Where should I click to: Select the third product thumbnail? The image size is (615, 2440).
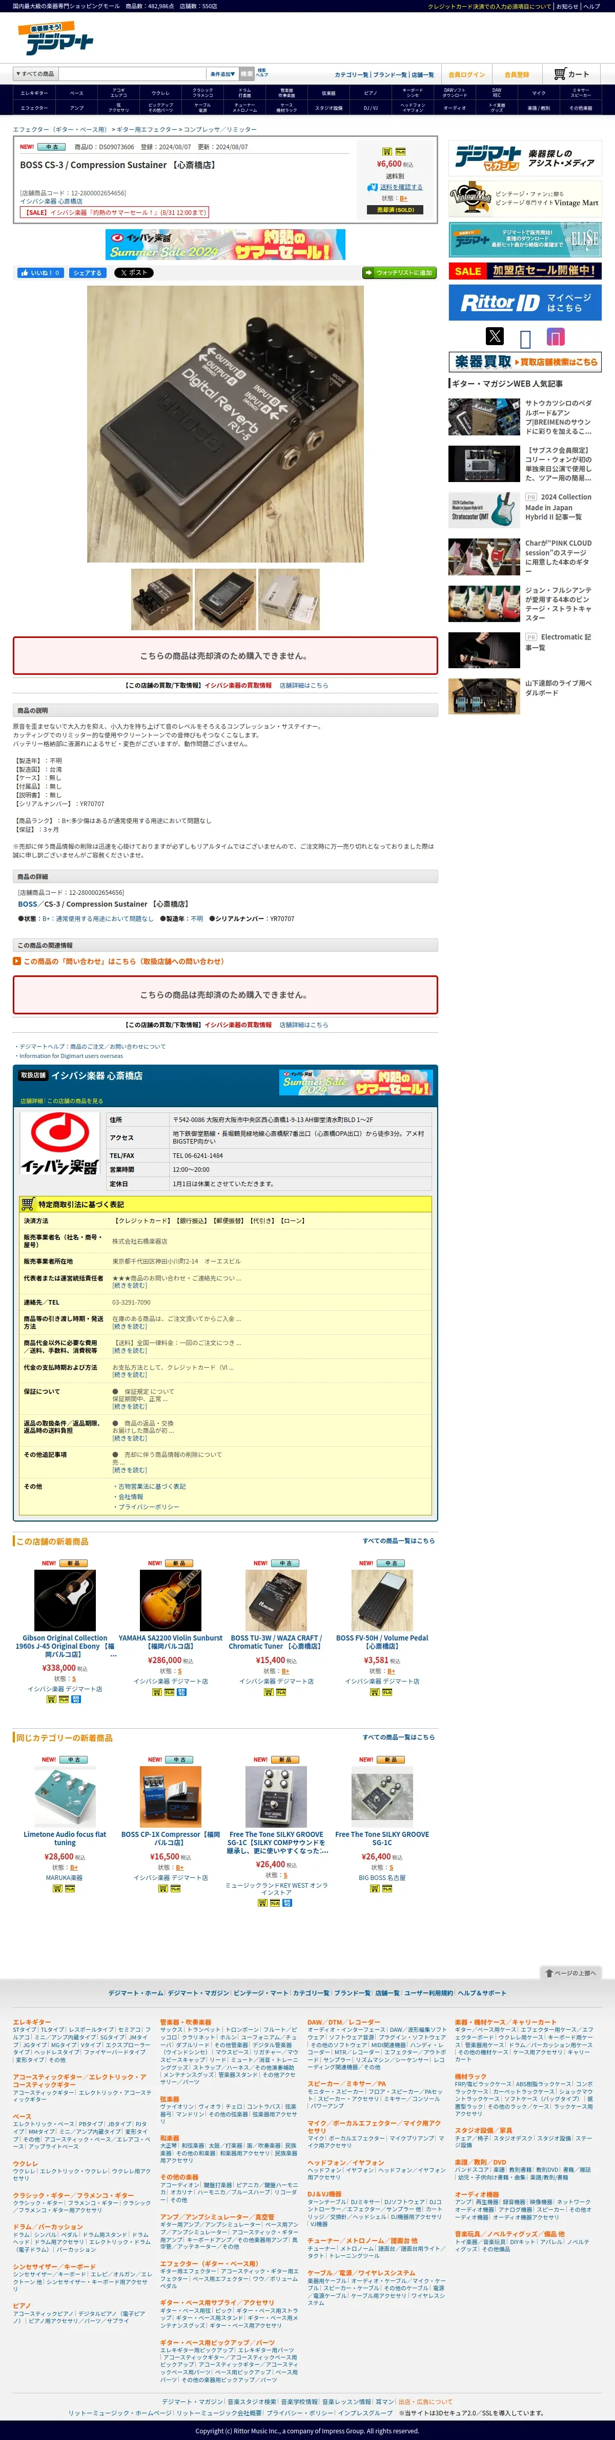click(289, 599)
